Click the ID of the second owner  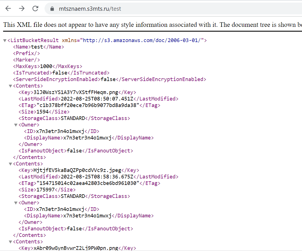60,209
